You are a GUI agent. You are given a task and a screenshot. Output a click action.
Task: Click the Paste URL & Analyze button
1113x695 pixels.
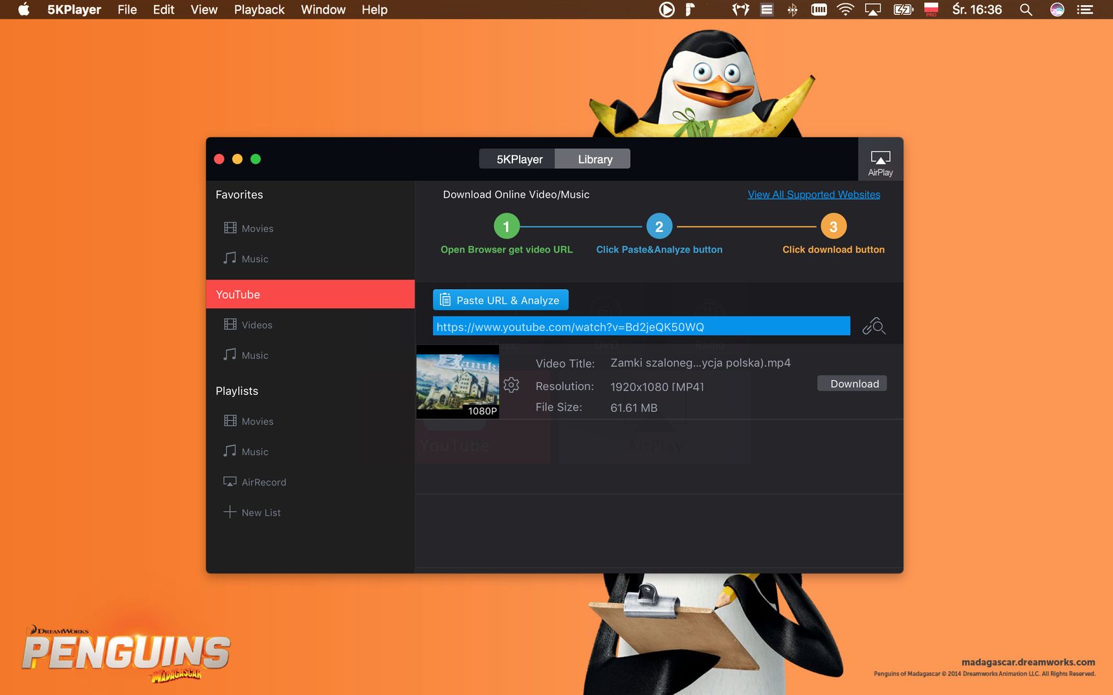[501, 300]
